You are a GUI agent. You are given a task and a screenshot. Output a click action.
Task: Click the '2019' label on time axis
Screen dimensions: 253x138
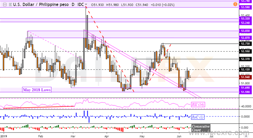click(4, 136)
